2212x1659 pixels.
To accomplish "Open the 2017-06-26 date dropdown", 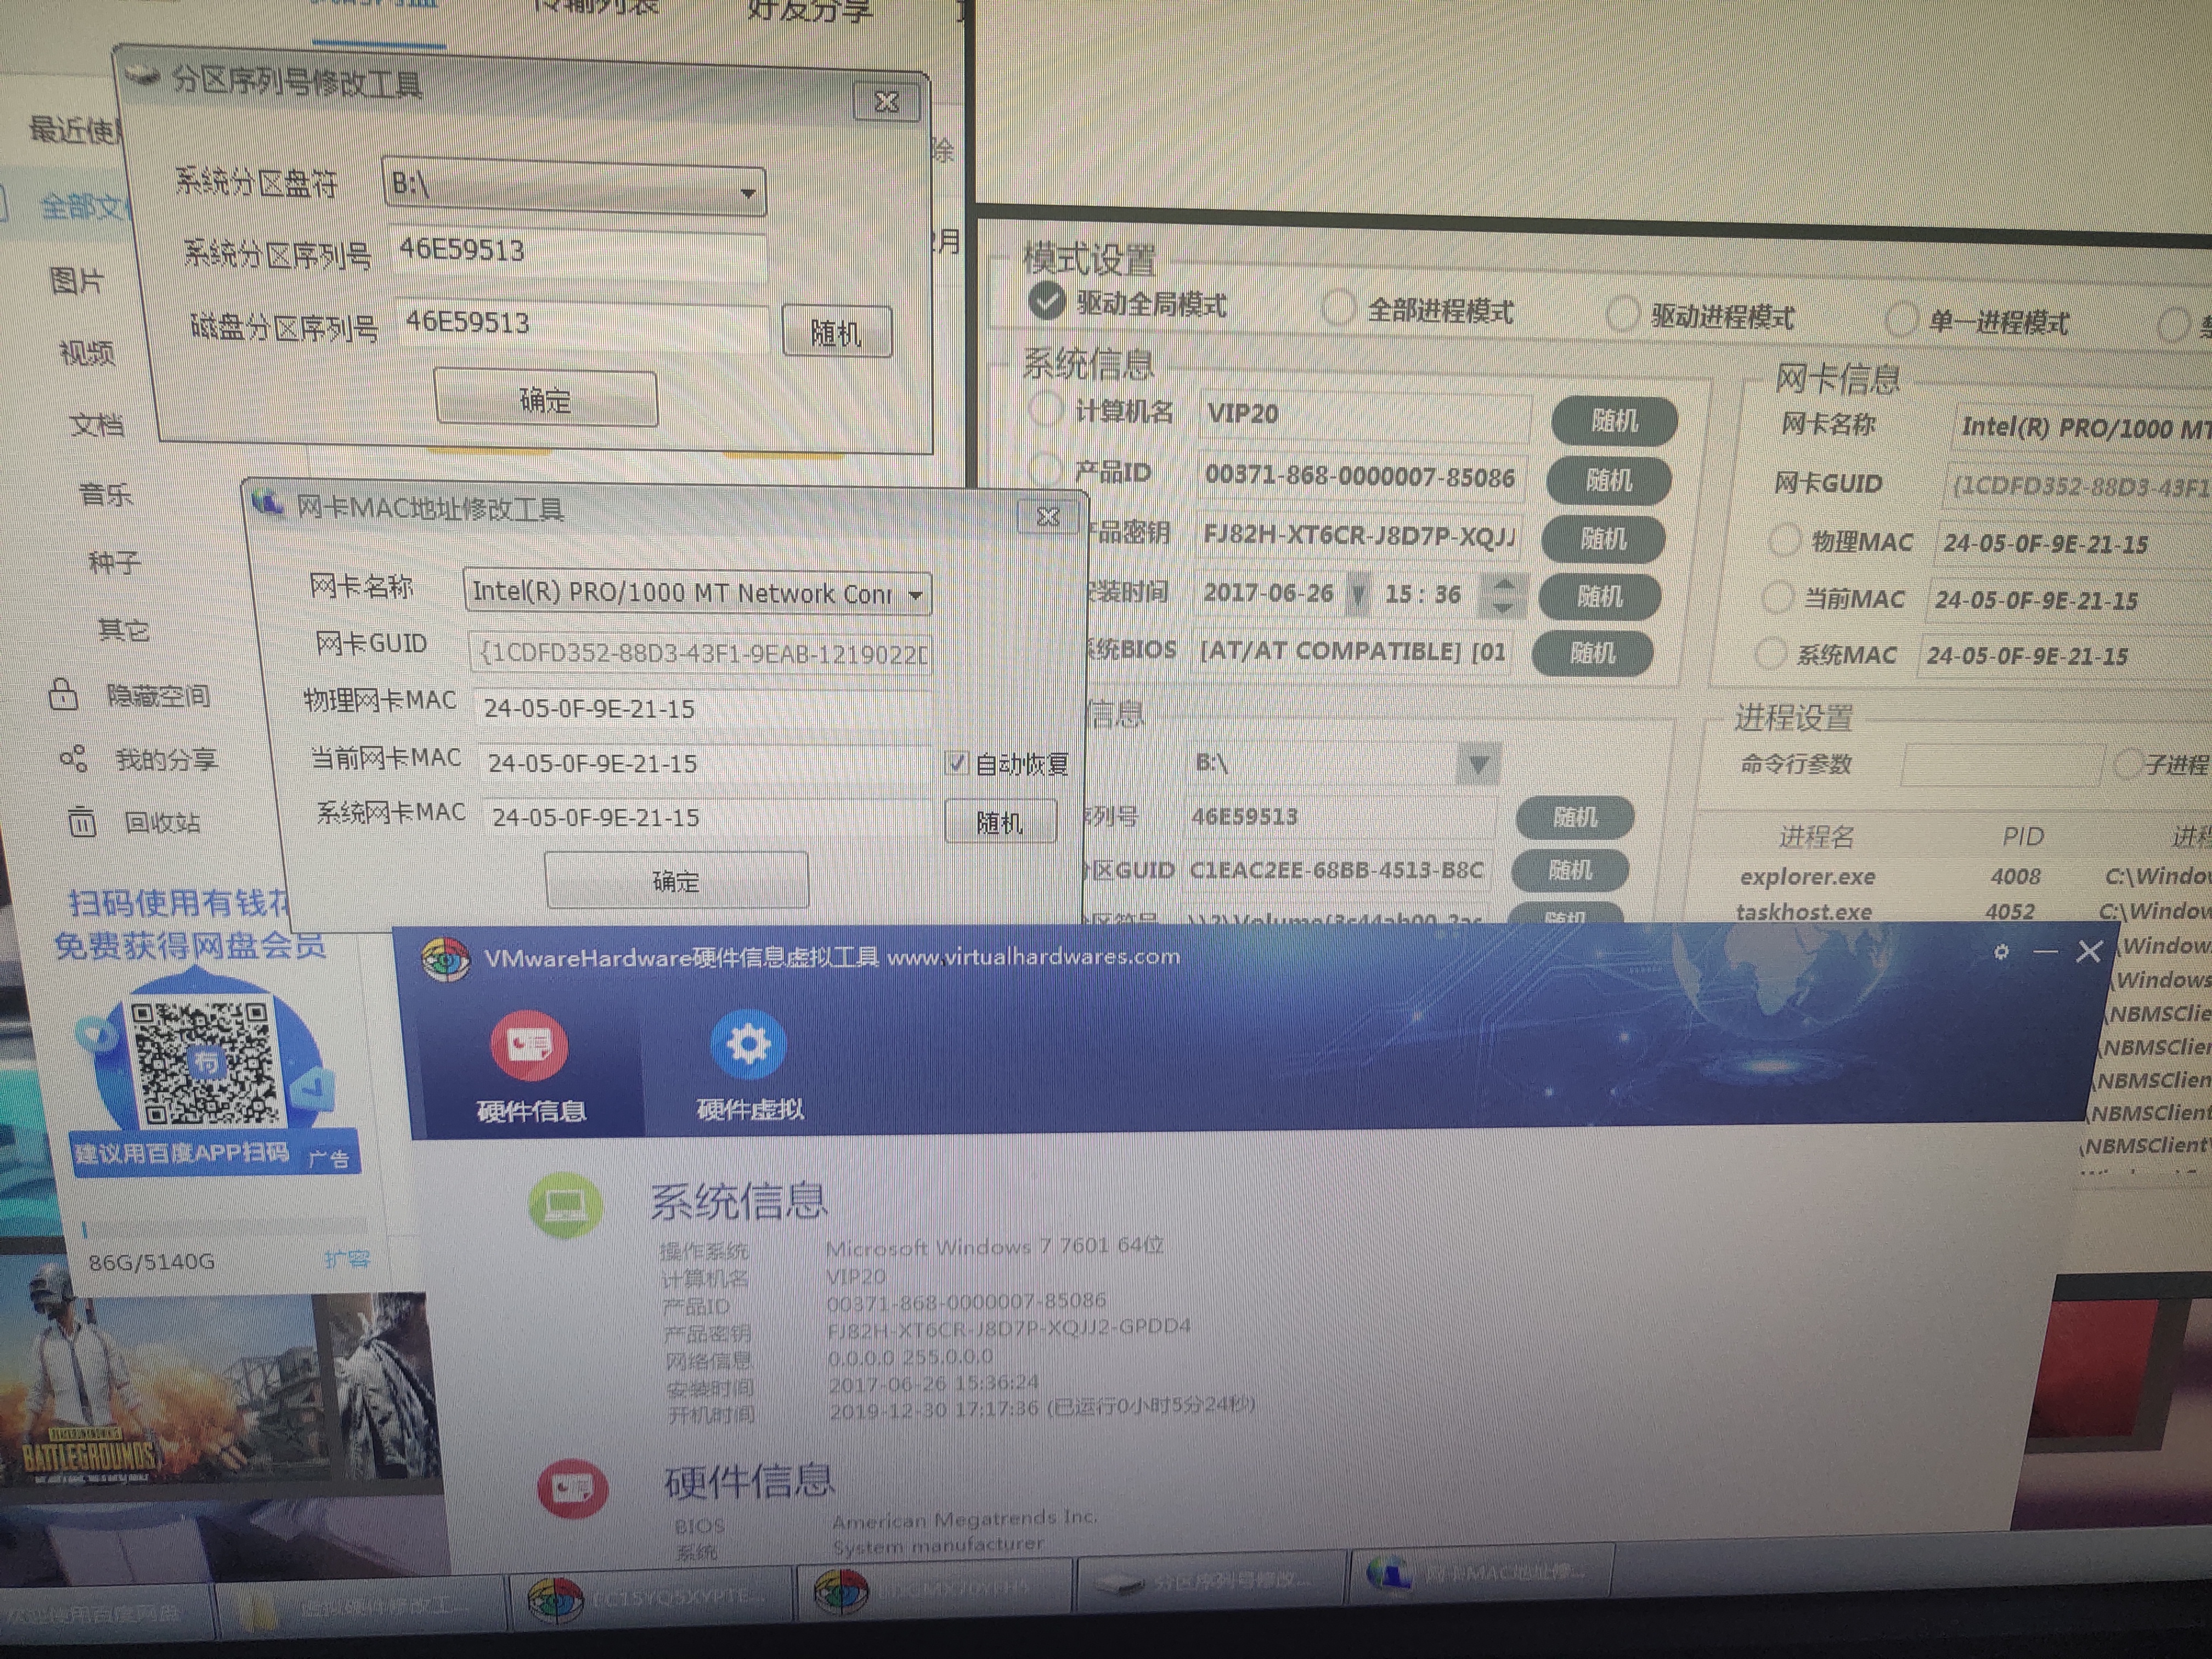I will [1359, 595].
